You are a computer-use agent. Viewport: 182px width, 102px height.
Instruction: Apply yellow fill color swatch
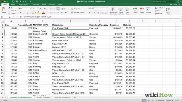click(38, 12)
